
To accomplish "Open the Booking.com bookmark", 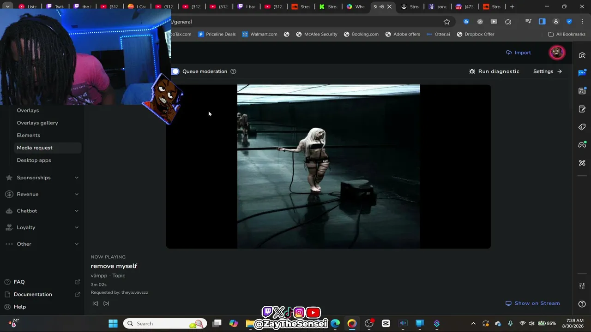I will coord(361,34).
